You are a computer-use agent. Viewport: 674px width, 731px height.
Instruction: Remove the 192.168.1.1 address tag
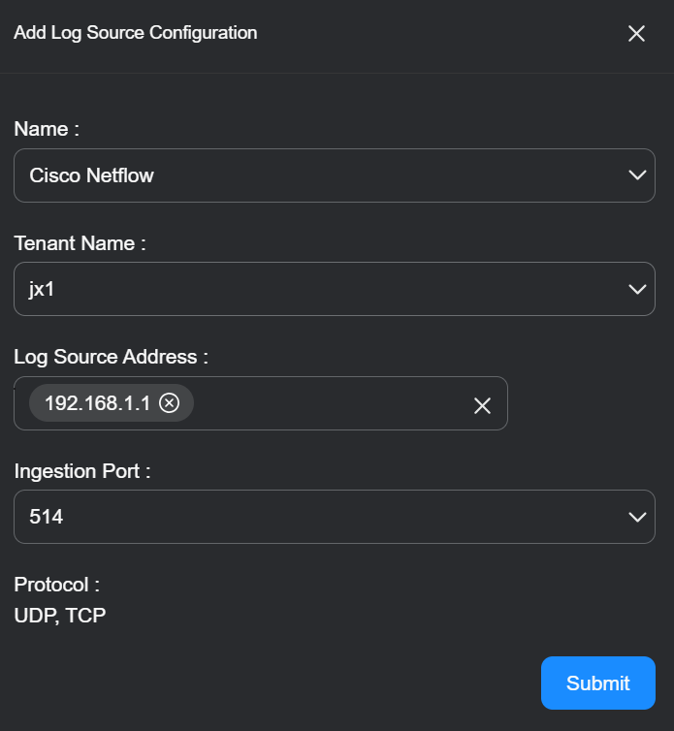(170, 403)
